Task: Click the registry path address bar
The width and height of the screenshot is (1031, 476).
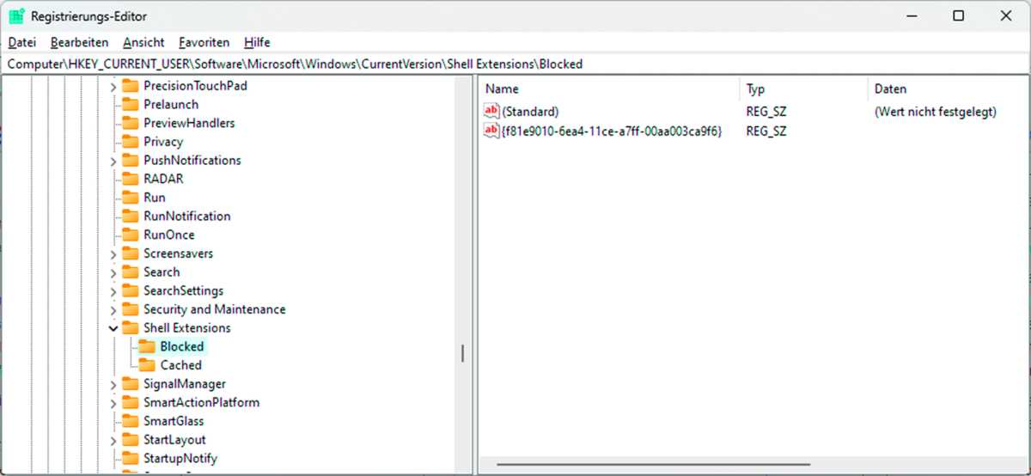Action: [x=515, y=64]
